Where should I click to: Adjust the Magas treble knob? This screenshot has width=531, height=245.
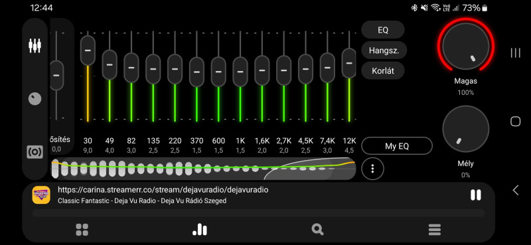[466, 46]
